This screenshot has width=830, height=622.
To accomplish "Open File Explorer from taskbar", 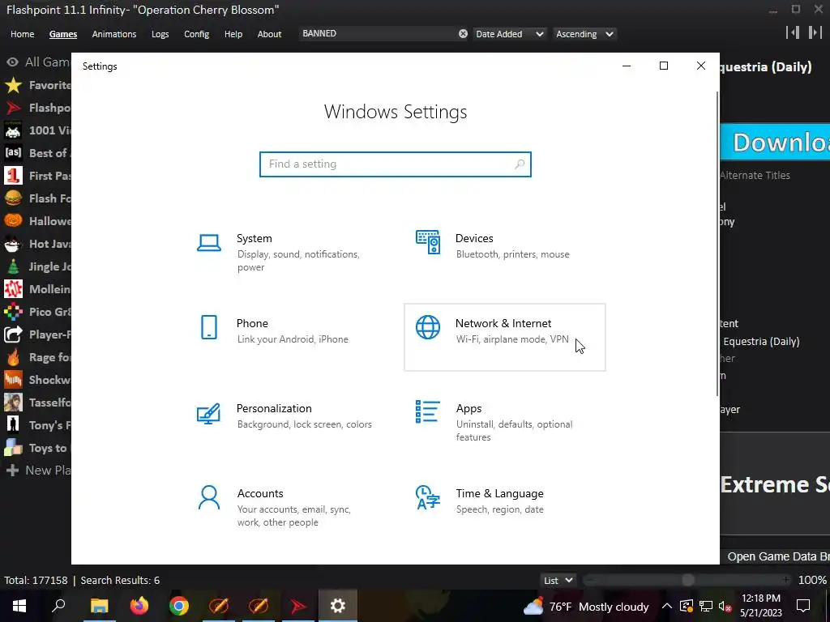I will 99,606.
